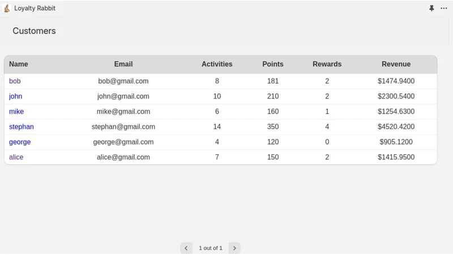Click revenue value $4520.4200

pos(396,127)
